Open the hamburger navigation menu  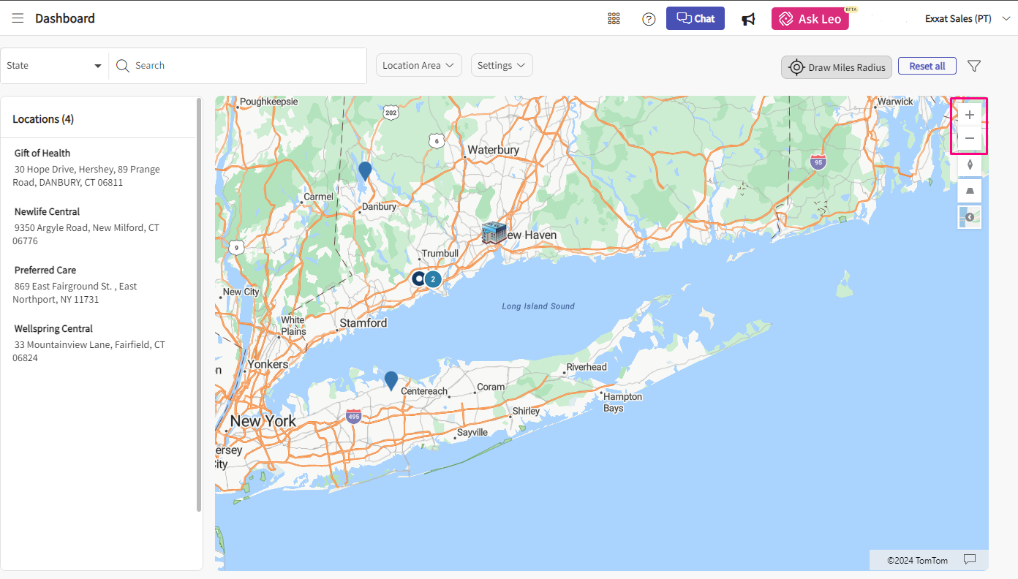pyautogui.click(x=18, y=18)
